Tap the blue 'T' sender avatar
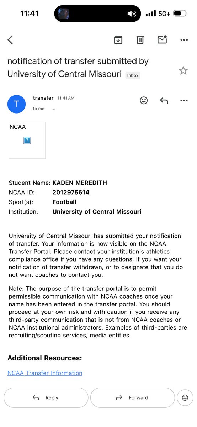Viewport: 197px width, 427px height. (x=17, y=104)
